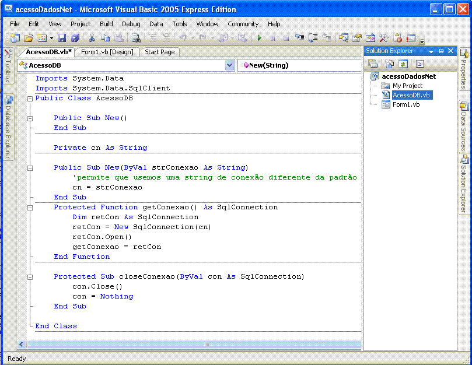Collapse the closeConexao sub block
This screenshot has height=365, width=472.
(x=30, y=277)
